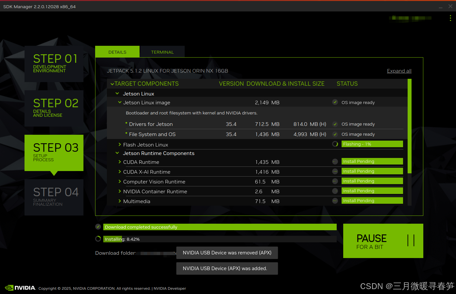
Task: Click the Download completed successfully progress bar
Action: tap(220, 227)
